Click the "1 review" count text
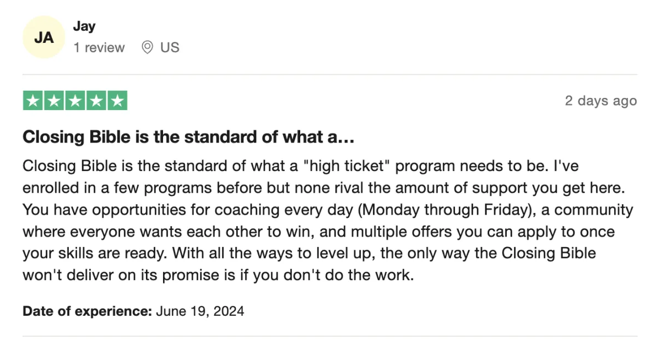This screenshot has width=661, height=345. [99, 48]
